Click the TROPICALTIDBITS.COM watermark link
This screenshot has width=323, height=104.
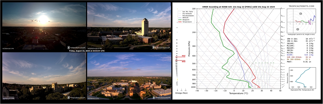[301, 6]
